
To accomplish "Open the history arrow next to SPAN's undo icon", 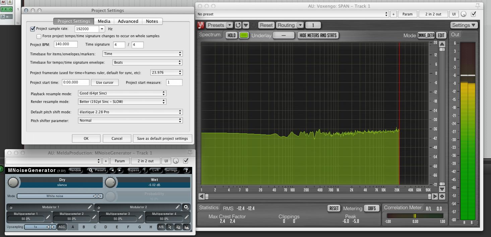I will [x=246, y=25].
